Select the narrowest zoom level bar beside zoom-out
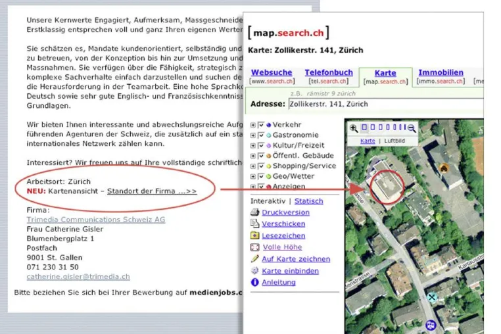 tap(405, 127)
